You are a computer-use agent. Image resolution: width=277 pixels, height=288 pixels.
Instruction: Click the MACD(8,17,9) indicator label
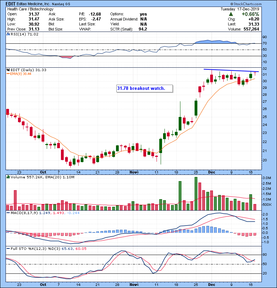[24, 213]
